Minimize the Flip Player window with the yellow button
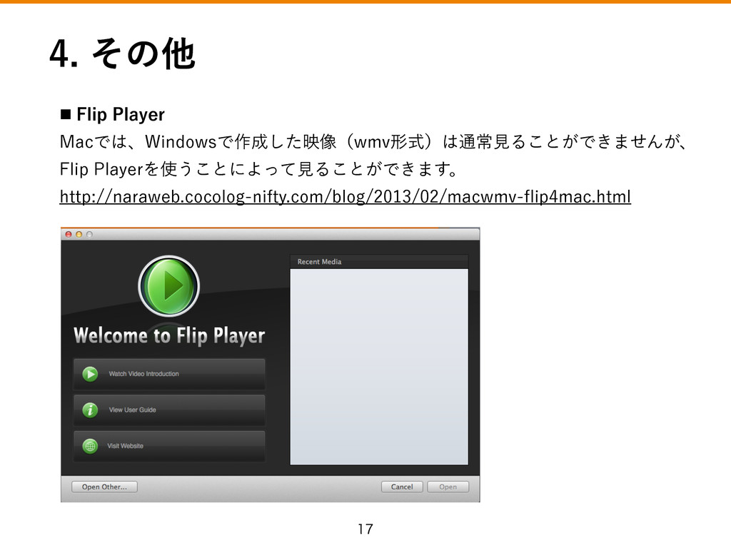Screen dimensions: 731x548 [79, 234]
